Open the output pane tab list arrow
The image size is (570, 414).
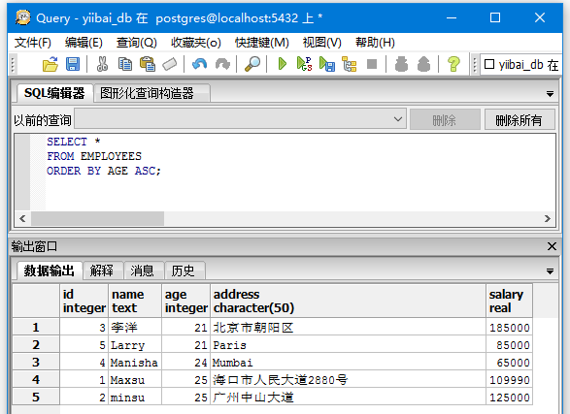click(550, 271)
